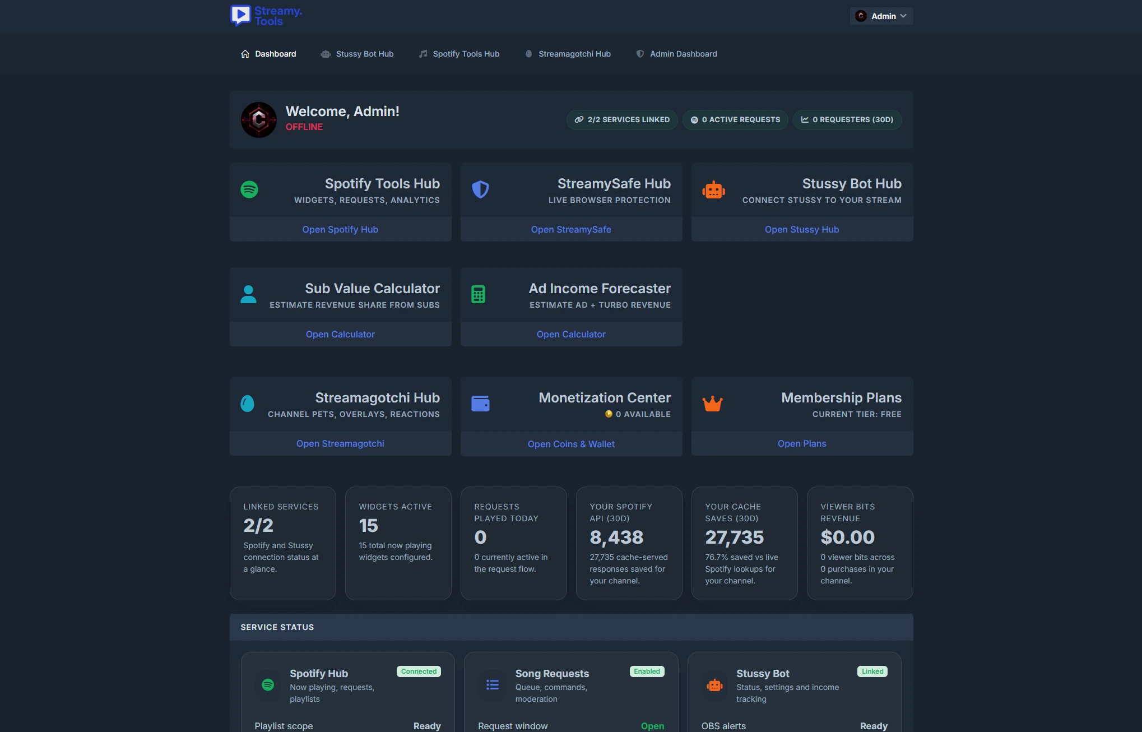The height and width of the screenshot is (732, 1142).
Task: Click the OFFLINE status label
Action: (x=304, y=127)
